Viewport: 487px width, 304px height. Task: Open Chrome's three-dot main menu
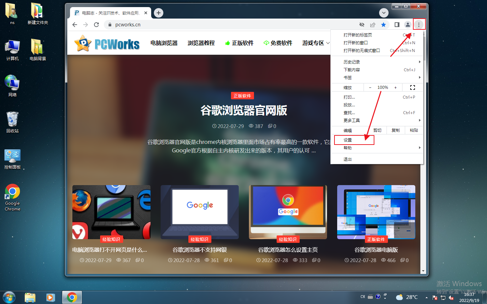[x=419, y=25]
